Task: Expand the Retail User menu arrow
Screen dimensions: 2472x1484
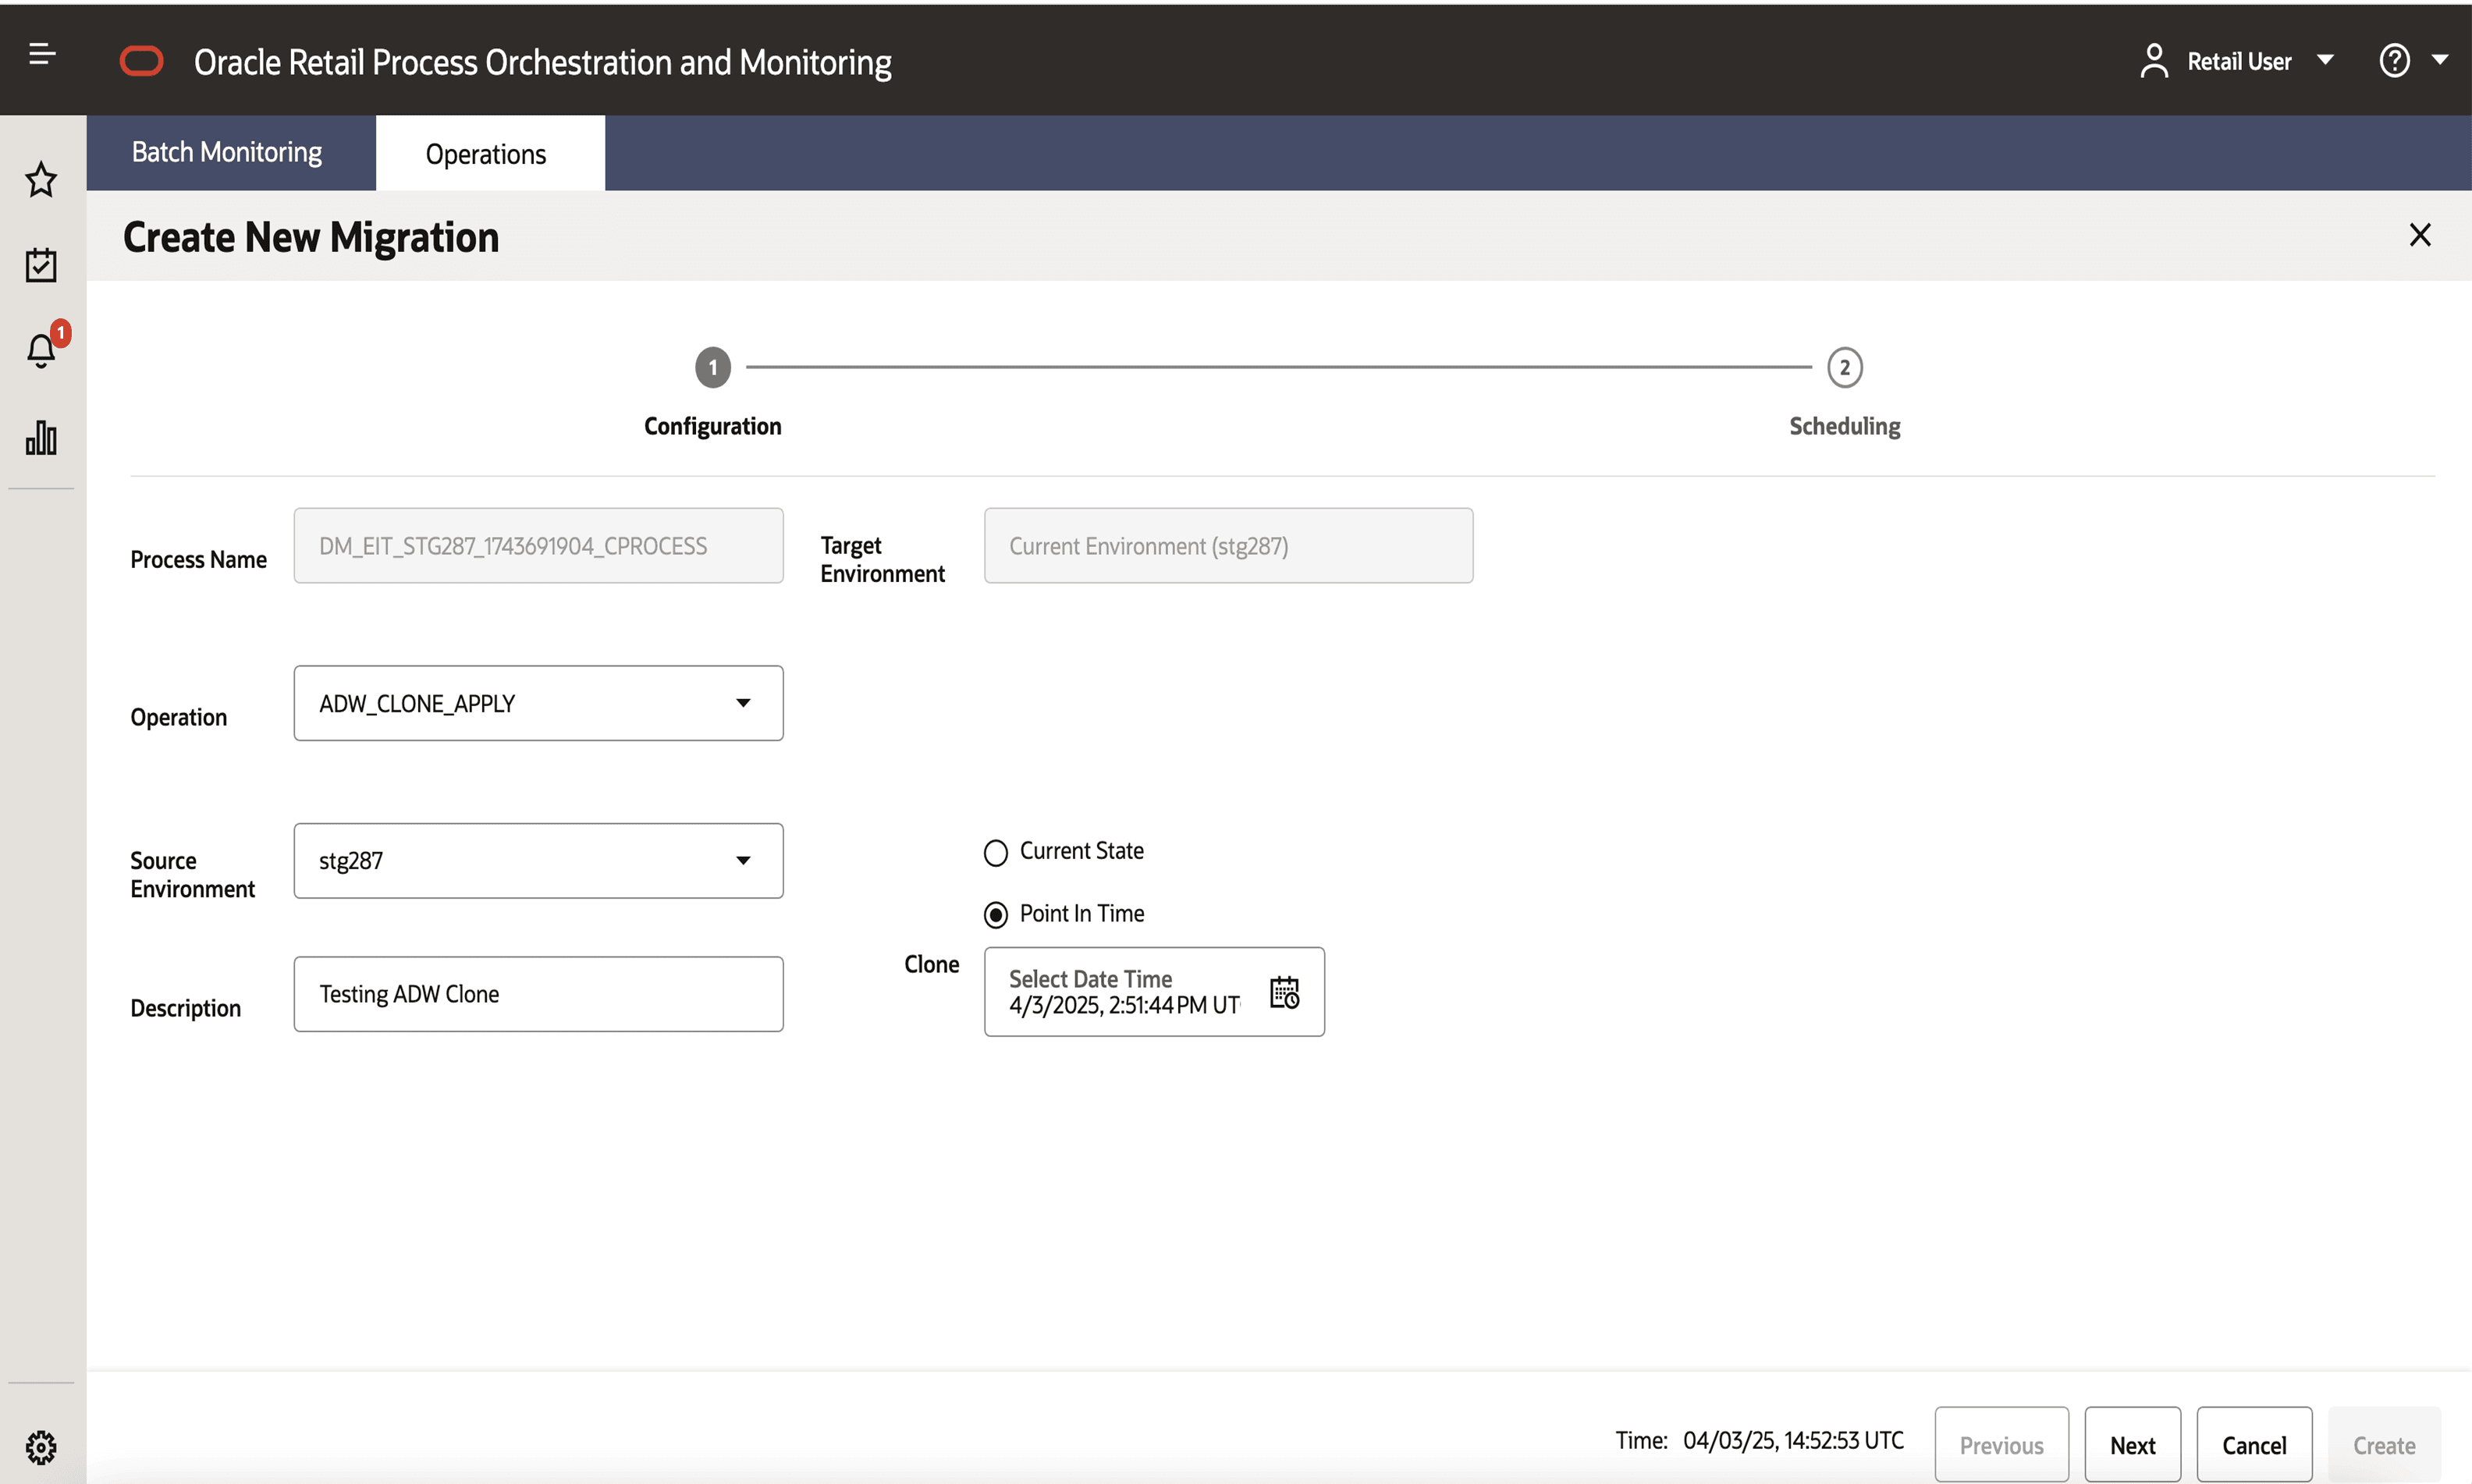Action: point(2325,60)
